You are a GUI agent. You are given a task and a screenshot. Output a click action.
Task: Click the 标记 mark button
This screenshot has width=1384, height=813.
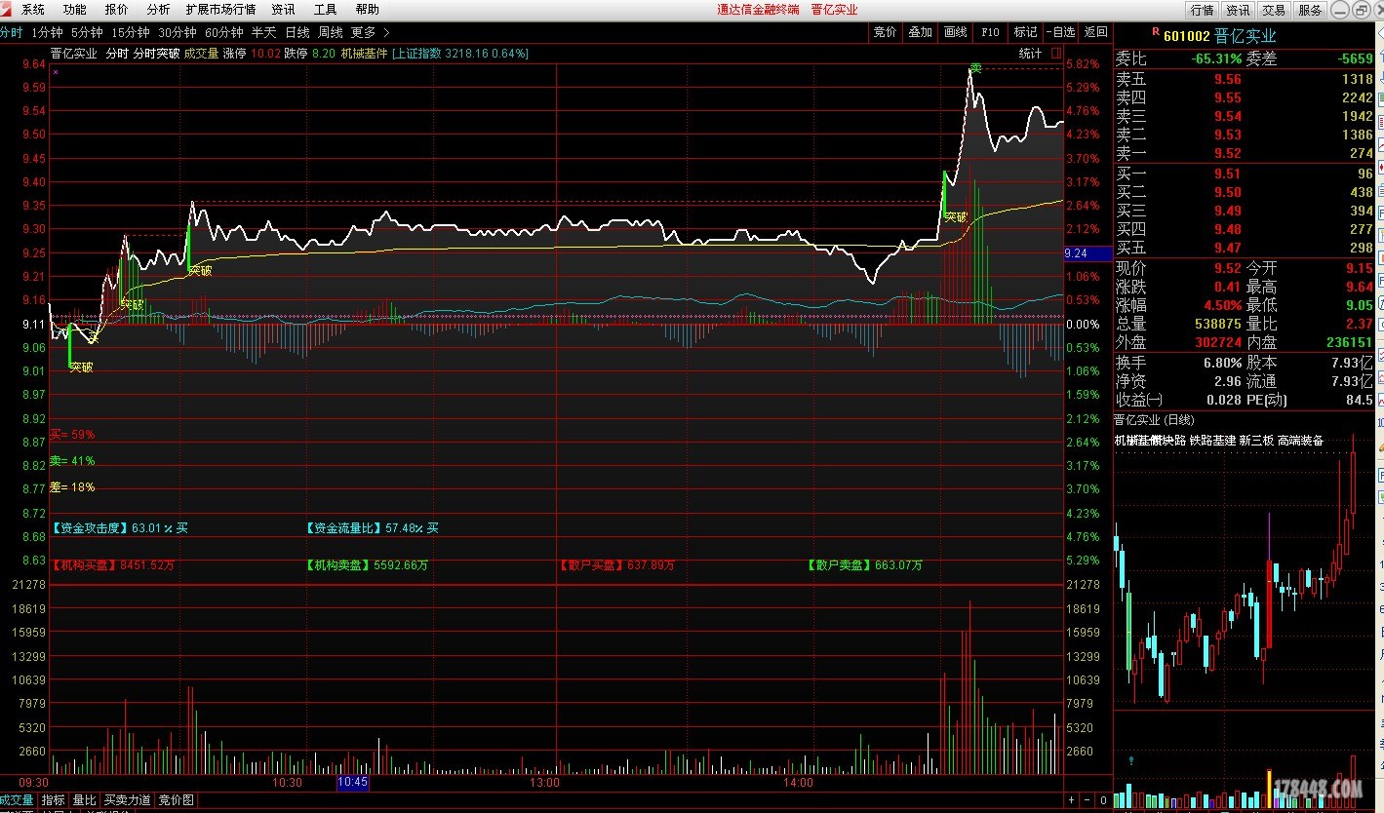(x=1025, y=32)
